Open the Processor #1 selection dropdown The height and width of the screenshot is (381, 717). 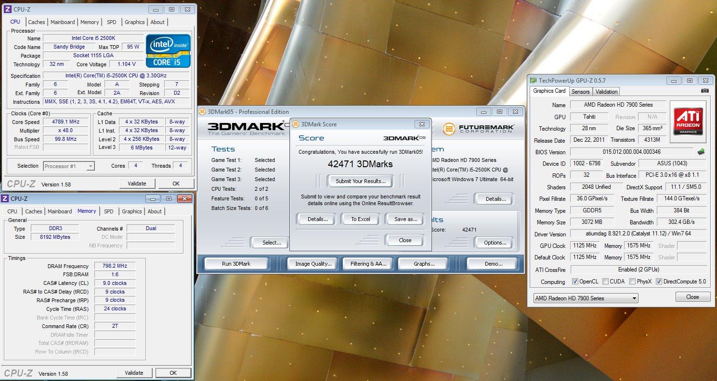pos(69,166)
